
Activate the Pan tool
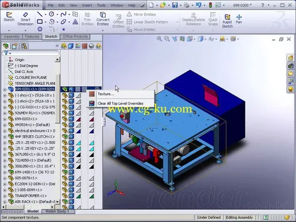pos(239,19)
